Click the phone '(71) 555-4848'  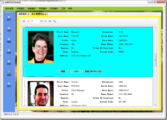point(125,94)
